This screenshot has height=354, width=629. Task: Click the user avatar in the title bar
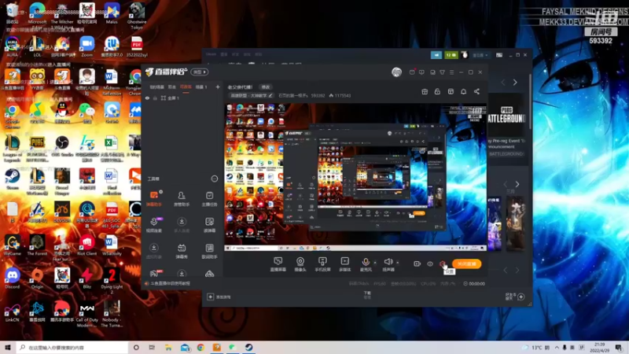(397, 72)
